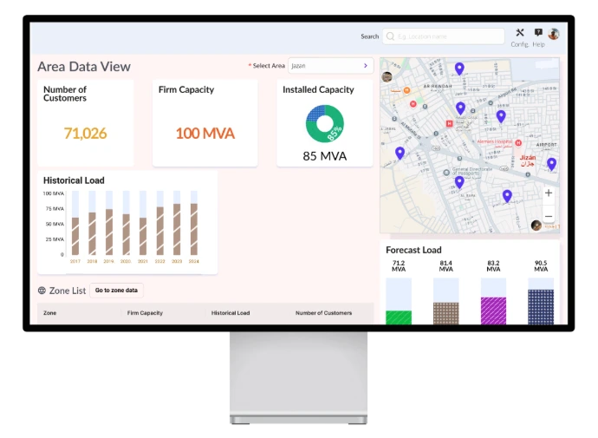
Task: Open the Config tools icon
Action: 520,33
